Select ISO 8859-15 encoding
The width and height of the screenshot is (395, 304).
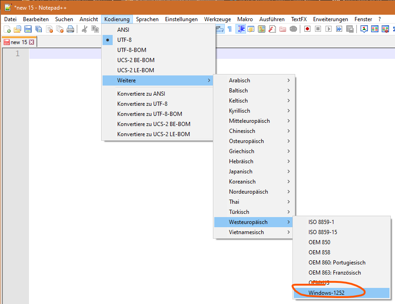pyautogui.click(x=342, y=232)
